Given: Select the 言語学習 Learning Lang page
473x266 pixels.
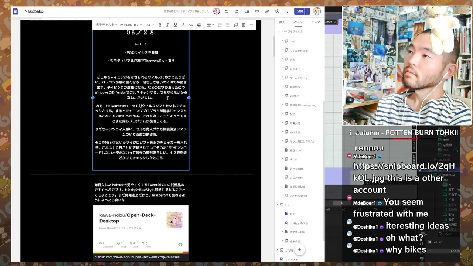Looking at the screenshot, I should pos(303,105).
